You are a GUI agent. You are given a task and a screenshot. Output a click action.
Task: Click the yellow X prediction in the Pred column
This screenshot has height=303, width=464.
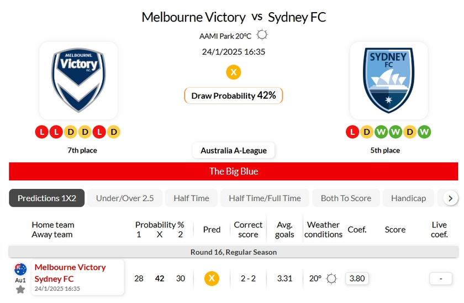click(211, 278)
